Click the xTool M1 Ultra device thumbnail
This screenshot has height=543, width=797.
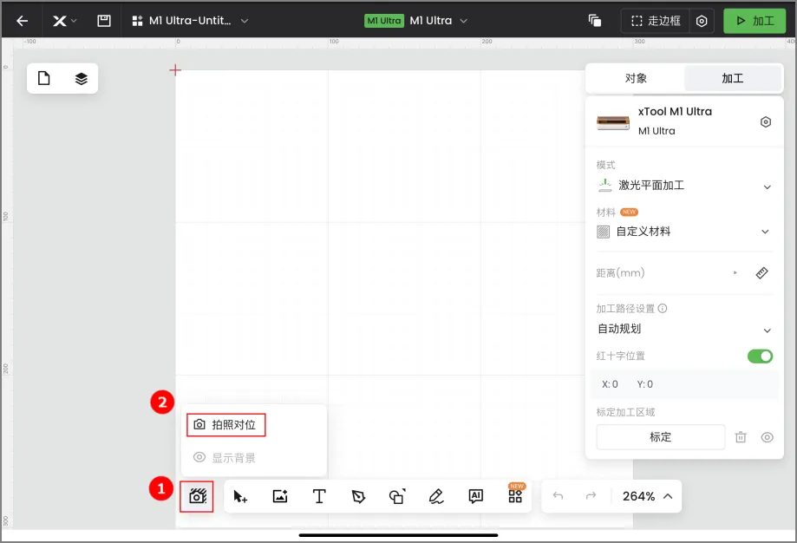[x=613, y=122]
